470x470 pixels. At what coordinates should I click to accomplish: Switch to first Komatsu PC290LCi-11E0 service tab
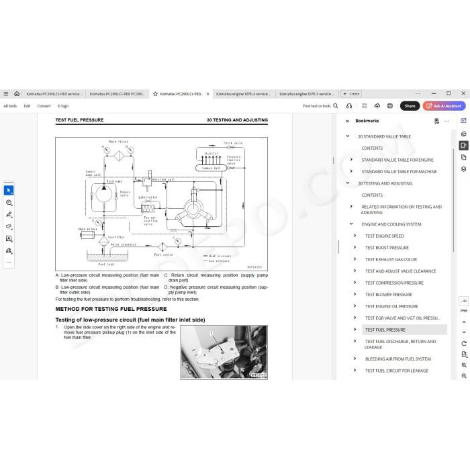(54, 94)
